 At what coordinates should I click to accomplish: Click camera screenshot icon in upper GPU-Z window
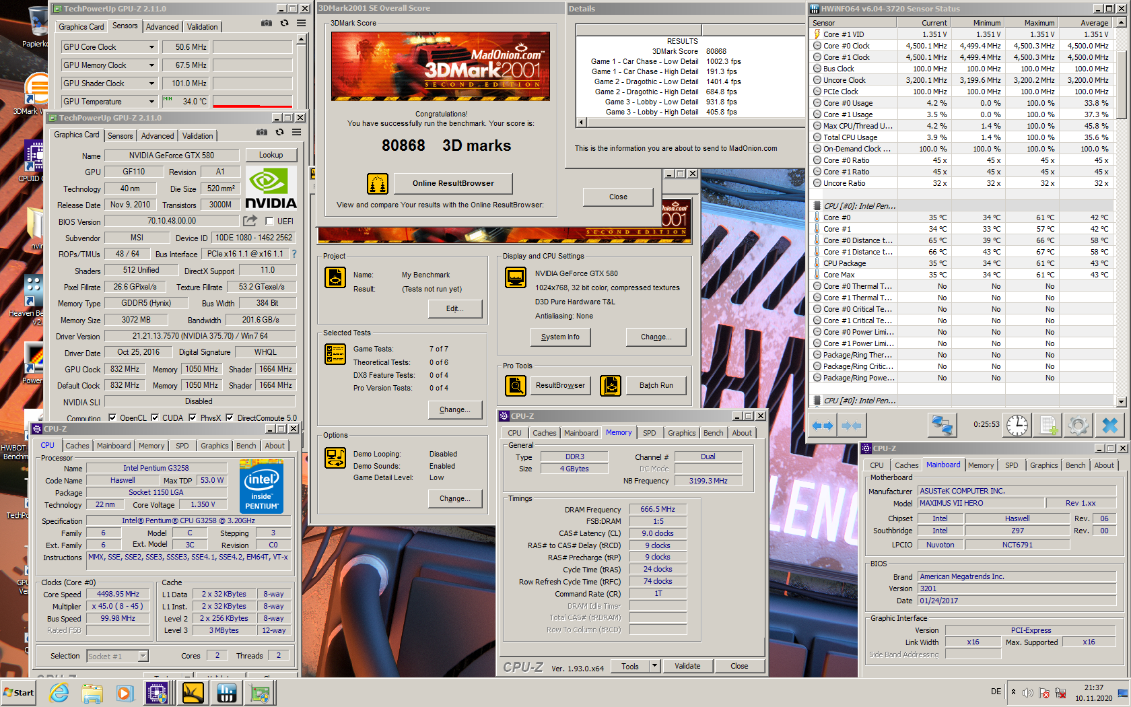267,23
